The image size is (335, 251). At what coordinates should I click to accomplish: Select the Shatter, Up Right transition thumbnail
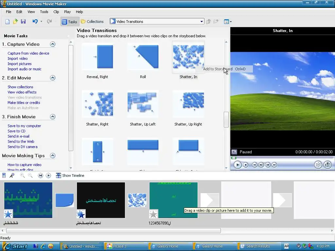tap(188, 104)
